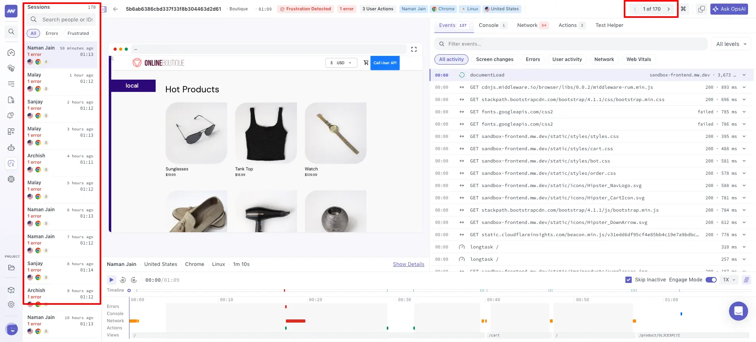Screen dimensions: 756x342
Task: Expand the documentLoad event row
Action: coord(744,75)
